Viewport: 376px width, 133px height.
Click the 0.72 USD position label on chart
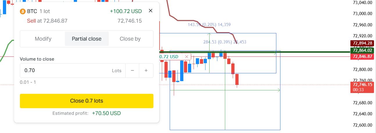click(x=170, y=57)
